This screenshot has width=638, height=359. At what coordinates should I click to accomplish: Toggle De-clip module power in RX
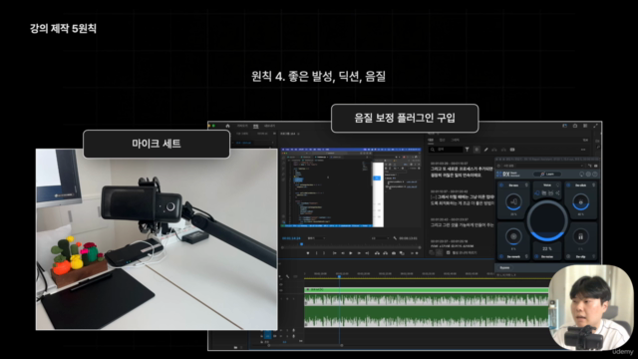coord(568,257)
